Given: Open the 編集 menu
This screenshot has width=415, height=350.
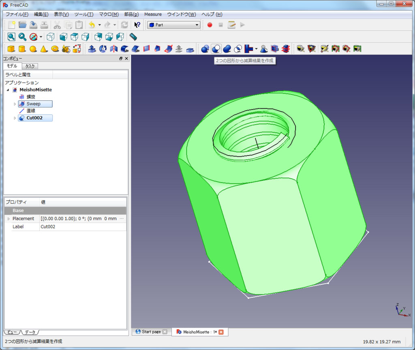Looking at the screenshot, I should point(41,14).
